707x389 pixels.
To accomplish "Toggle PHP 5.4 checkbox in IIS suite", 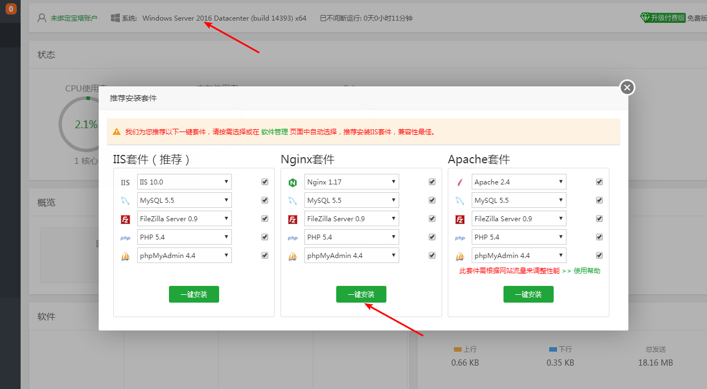I will pos(265,237).
